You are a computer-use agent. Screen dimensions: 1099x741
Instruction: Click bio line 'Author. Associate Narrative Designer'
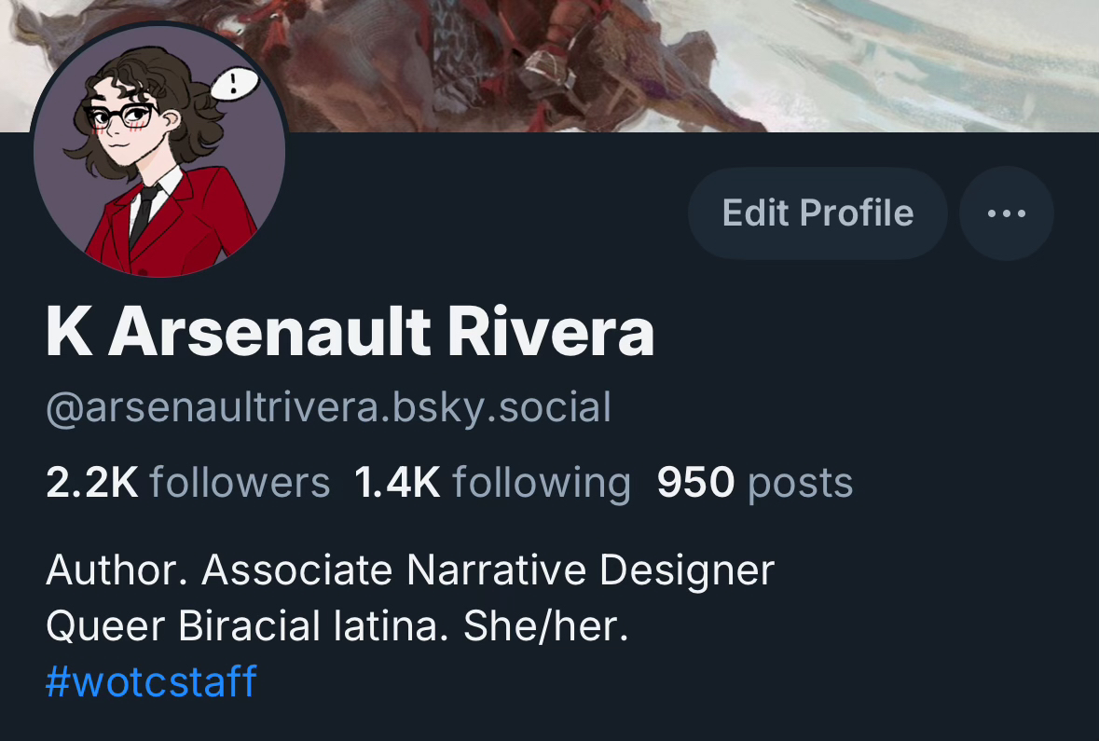click(x=410, y=569)
